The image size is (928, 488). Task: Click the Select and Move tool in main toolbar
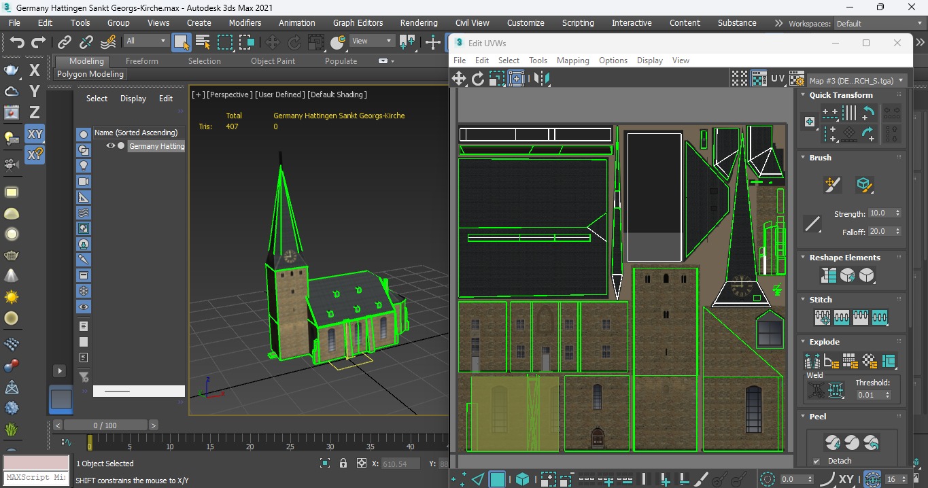pyautogui.click(x=273, y=42)
